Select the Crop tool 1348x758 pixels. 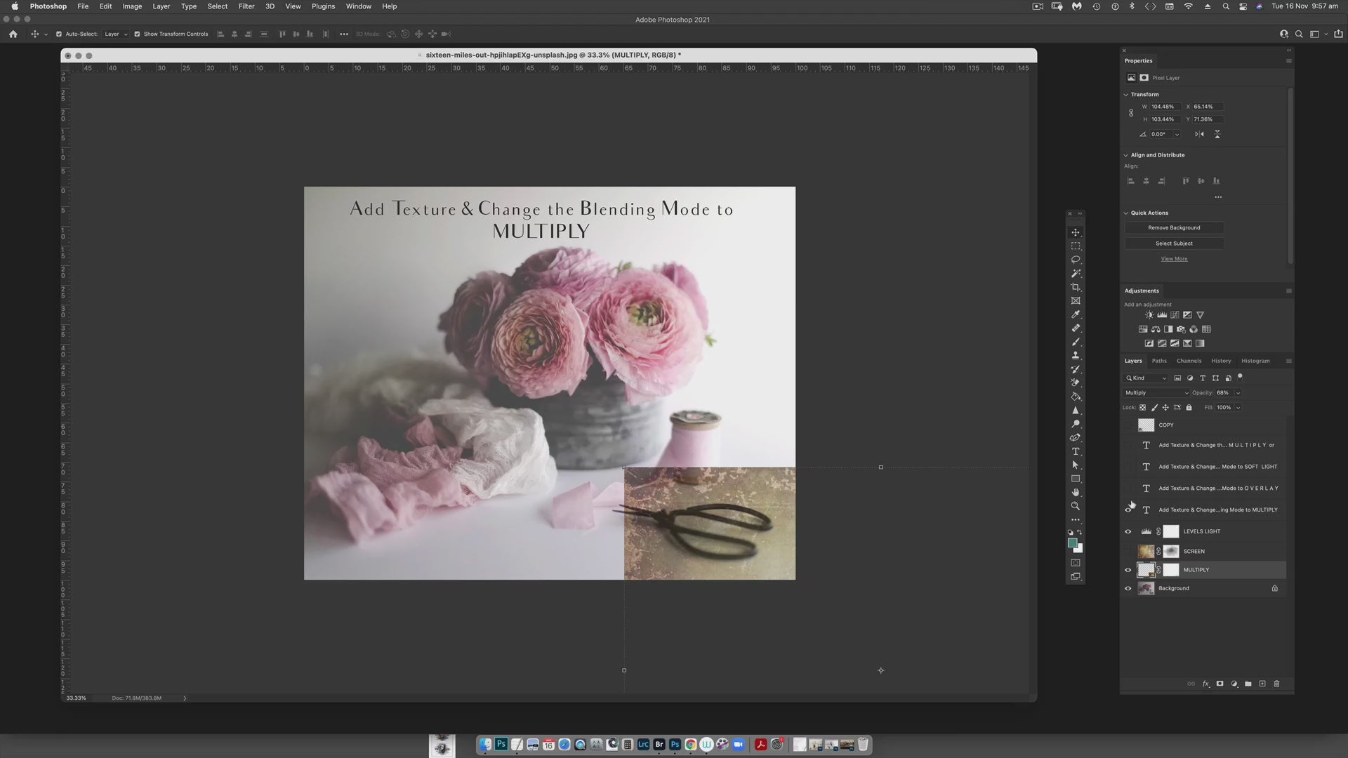tap(1075, 287)
